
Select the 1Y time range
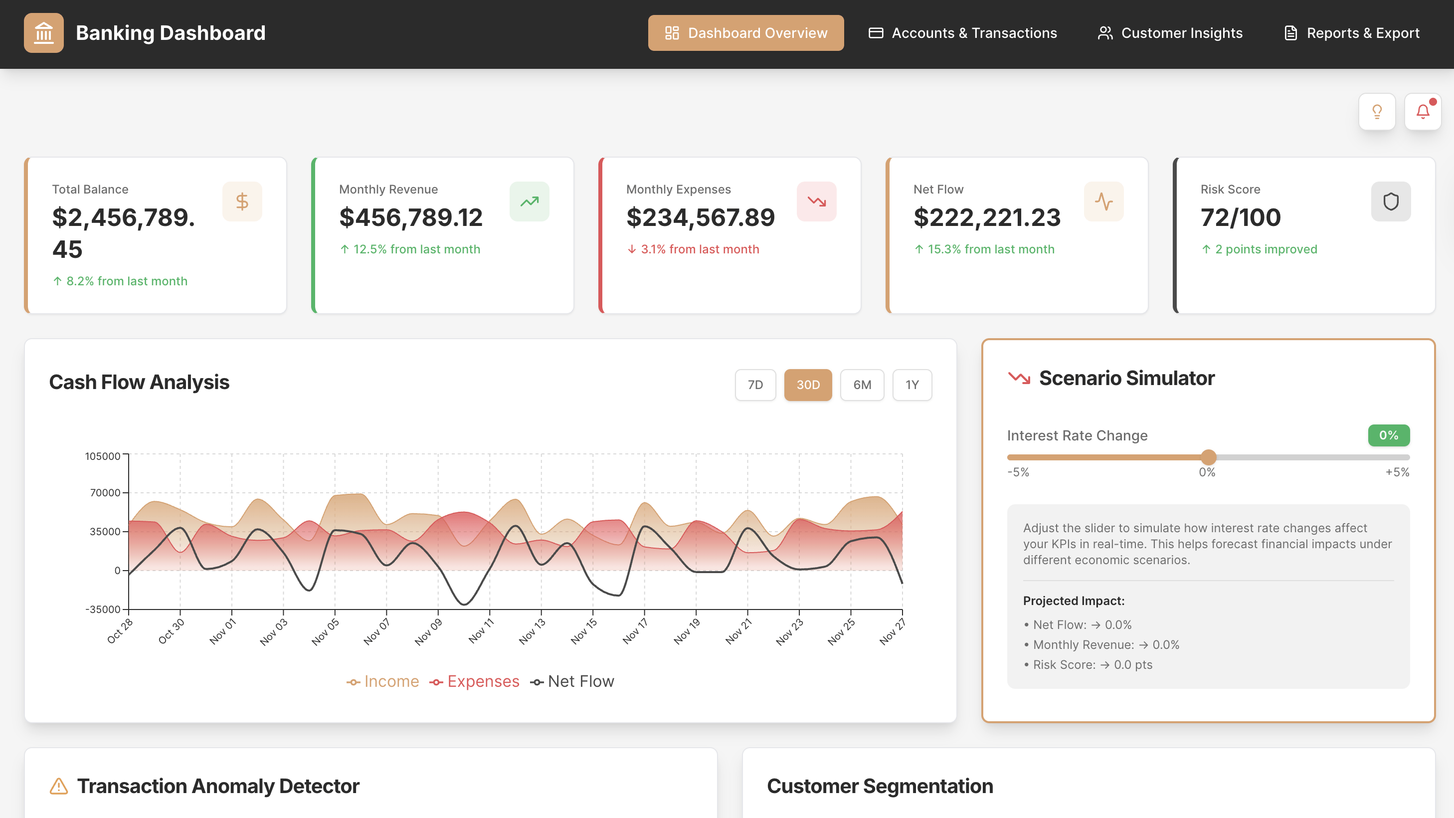(912, 385)
